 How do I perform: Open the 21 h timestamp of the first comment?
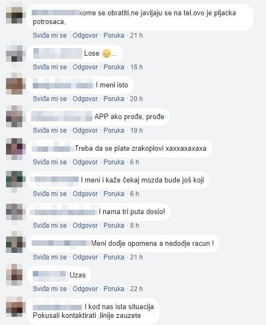[x=136, y=36]
